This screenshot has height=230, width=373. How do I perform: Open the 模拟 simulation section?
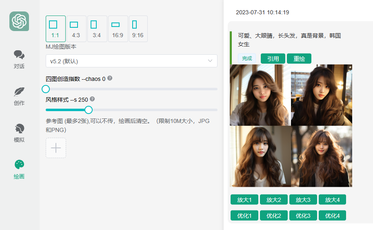[x=19, y=133]
